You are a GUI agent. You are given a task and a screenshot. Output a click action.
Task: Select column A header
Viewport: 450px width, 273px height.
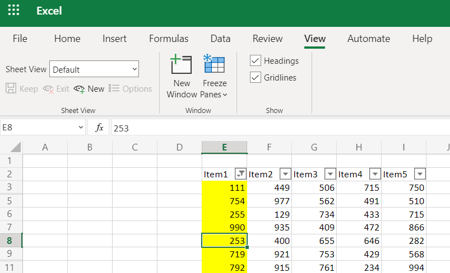(45, 147)
